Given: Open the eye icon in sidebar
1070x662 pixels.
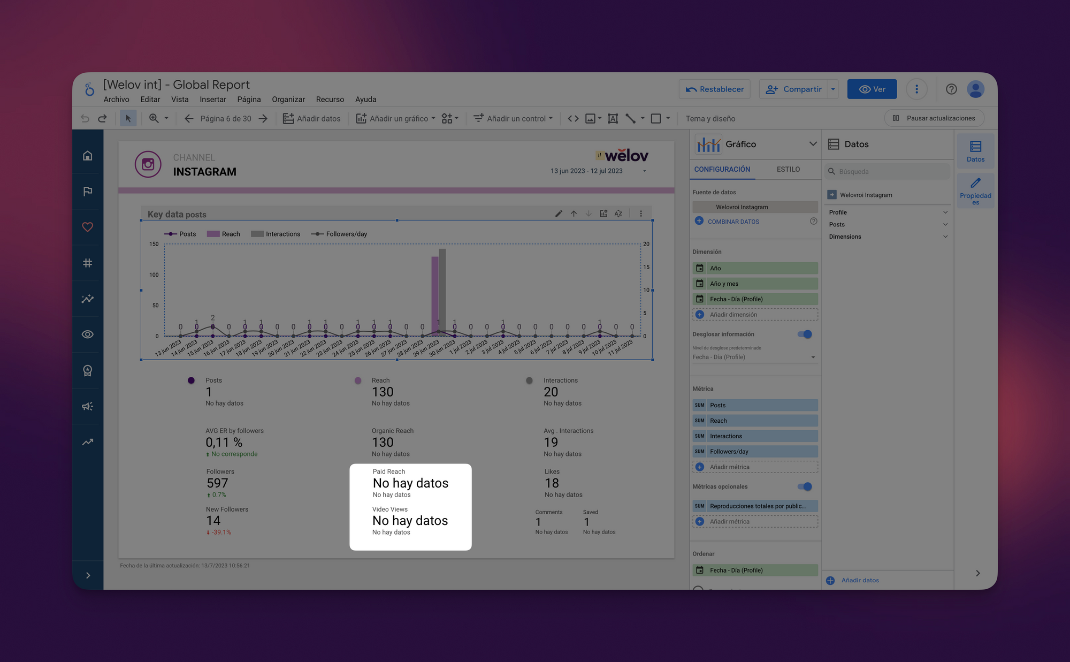Looking at the screenshot, I should click(x=88, y=334).
